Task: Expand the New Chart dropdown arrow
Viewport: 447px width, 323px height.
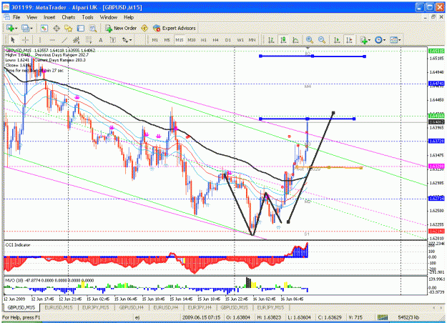Action: (x=16, y=29)
